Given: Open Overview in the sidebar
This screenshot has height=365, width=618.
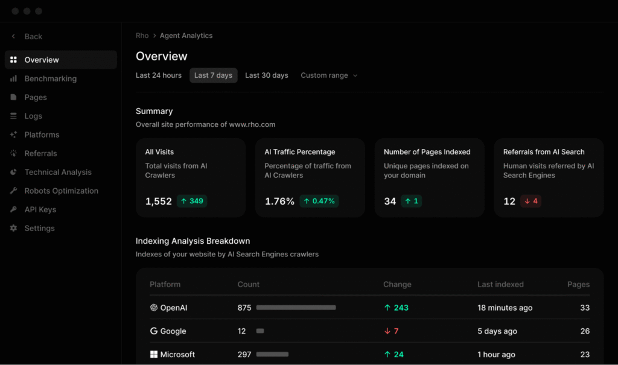Looking at the screenshot, I should click(x=61, y=60).
